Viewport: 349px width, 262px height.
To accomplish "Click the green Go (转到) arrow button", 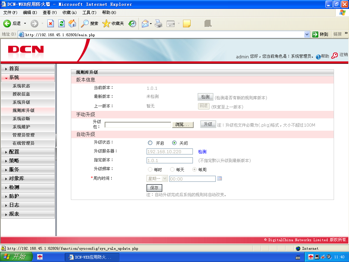I will point(315,34).
